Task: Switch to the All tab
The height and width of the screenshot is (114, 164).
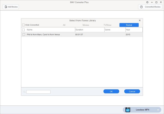Action: click(x=64, y=25)
